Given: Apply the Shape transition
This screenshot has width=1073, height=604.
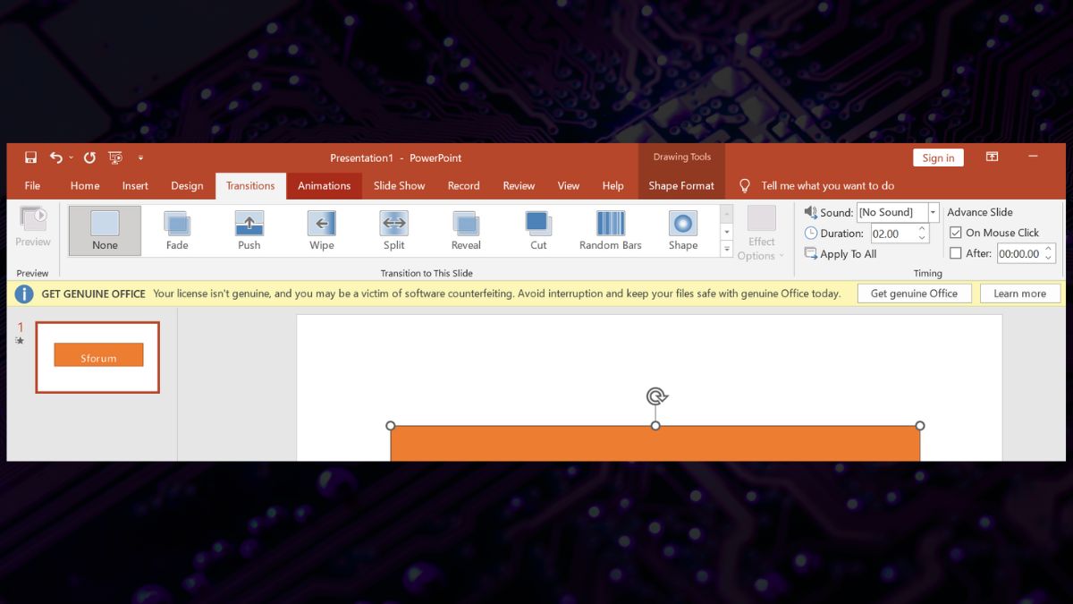Looking at the screenshot, I should tap(683, 231).
